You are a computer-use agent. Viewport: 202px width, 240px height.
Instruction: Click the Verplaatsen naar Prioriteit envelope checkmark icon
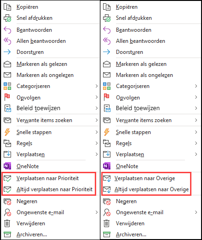pyautogui.click(x=7, y=179)
